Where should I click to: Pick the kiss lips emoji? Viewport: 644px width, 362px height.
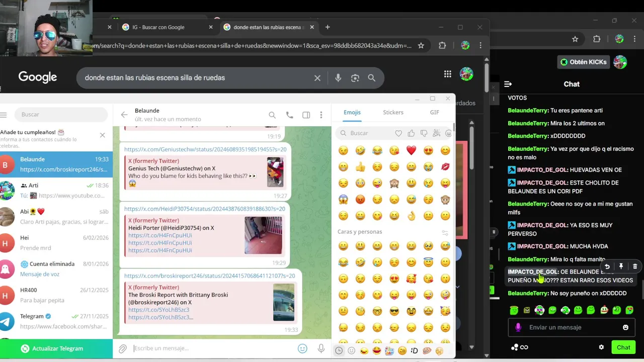click(445, 167)
